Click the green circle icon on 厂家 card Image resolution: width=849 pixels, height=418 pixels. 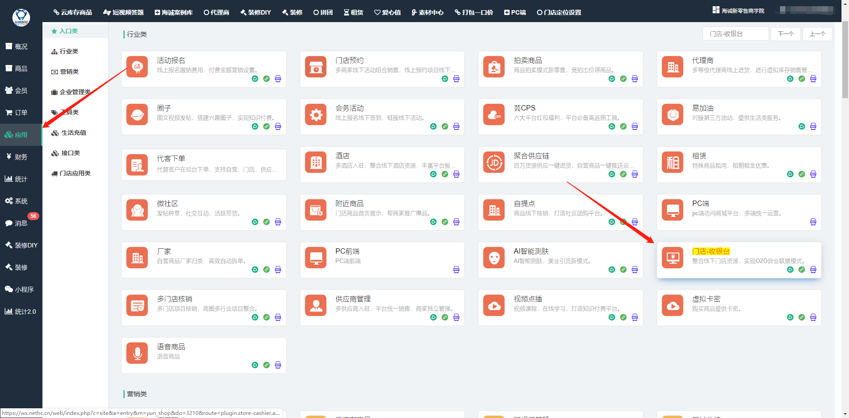click(x=255, y=270)
